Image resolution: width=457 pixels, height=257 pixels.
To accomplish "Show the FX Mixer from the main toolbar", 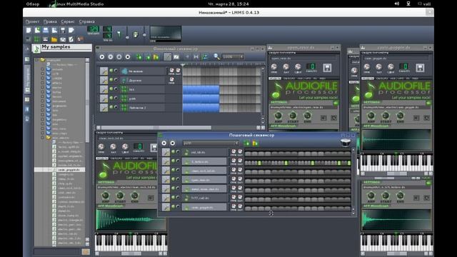I will pyautogui.click(x=63, y=39).
